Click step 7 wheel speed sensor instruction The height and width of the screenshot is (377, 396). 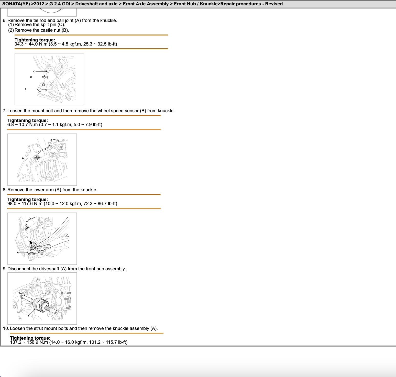91,111
